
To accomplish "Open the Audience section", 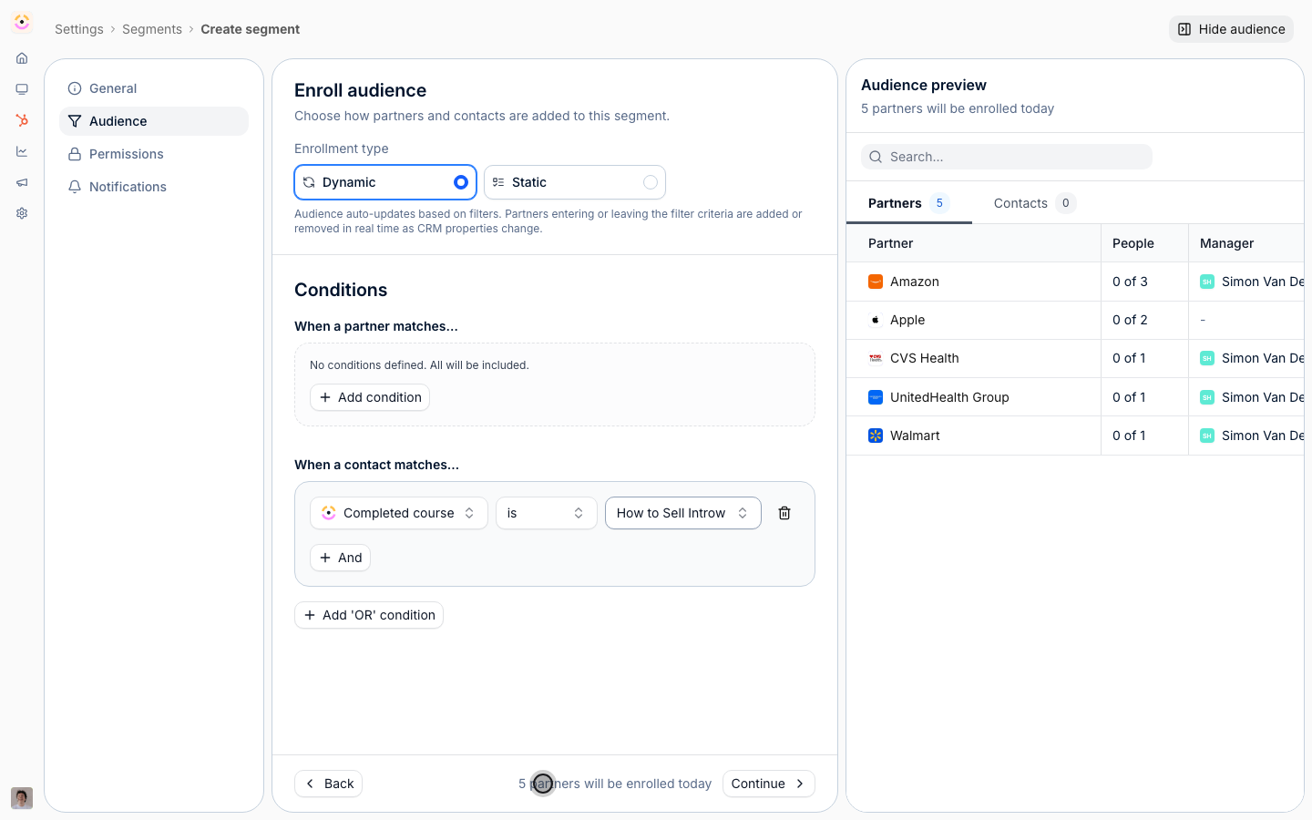I will pyautogui.click(x=154, y=121).
